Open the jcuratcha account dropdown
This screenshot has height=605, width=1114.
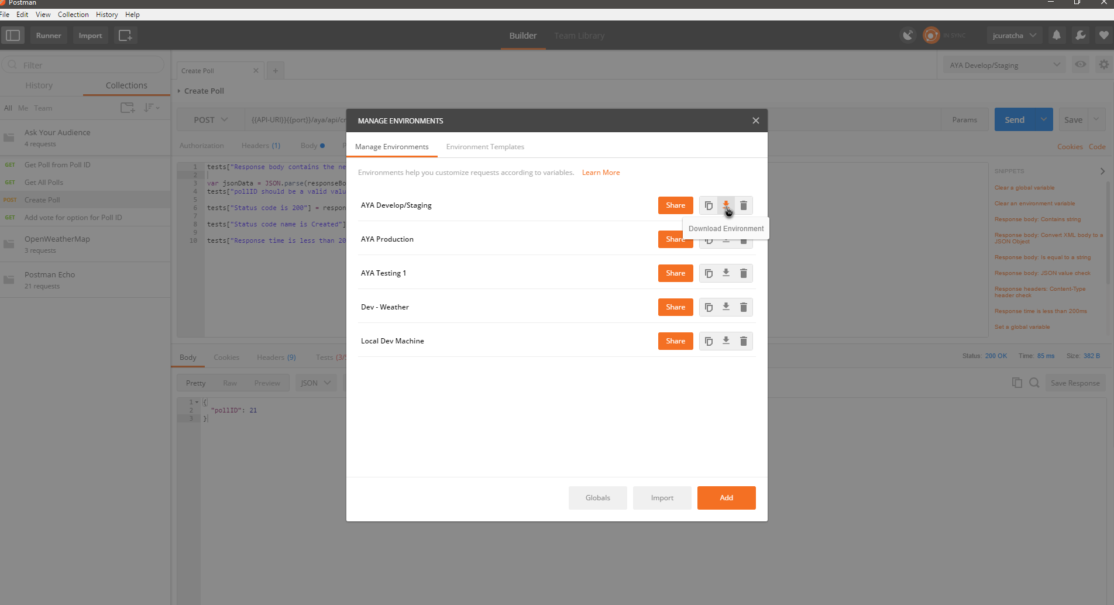(x=1014, y=36)
